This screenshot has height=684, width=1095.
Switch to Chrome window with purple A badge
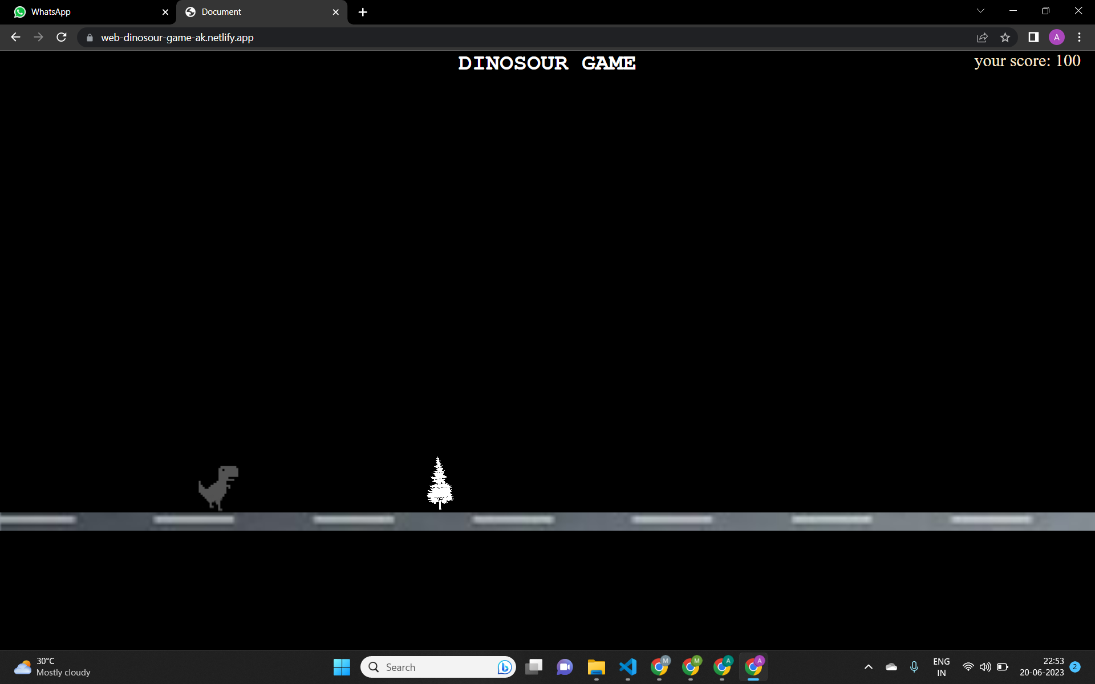(753, 666)
